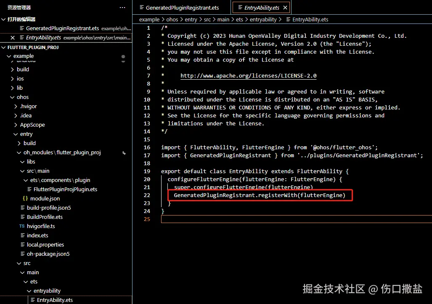The height and width of the screenshot is (304, 432).
Task: Click the EntryAbility class name on line 19
Action: (248, 171)
